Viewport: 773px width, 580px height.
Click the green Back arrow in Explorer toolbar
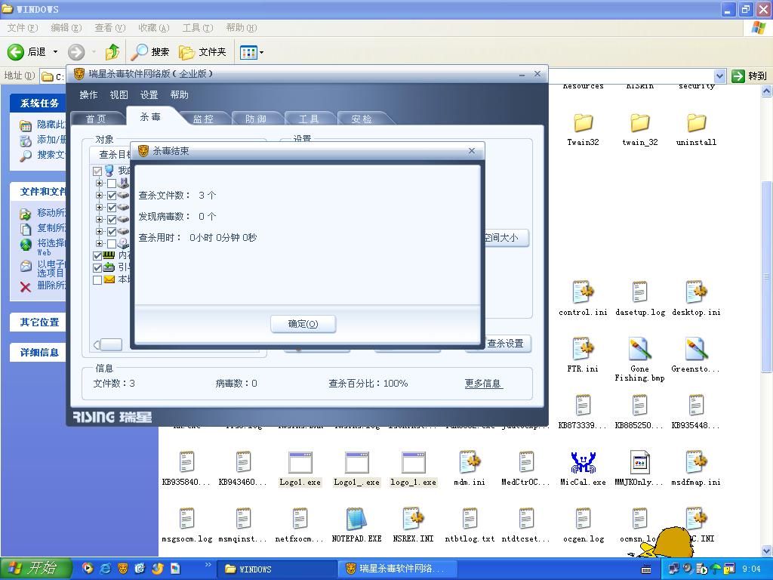click(15, 52)
